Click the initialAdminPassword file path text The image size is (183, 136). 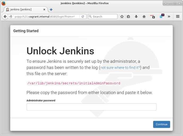pos(74,83)
